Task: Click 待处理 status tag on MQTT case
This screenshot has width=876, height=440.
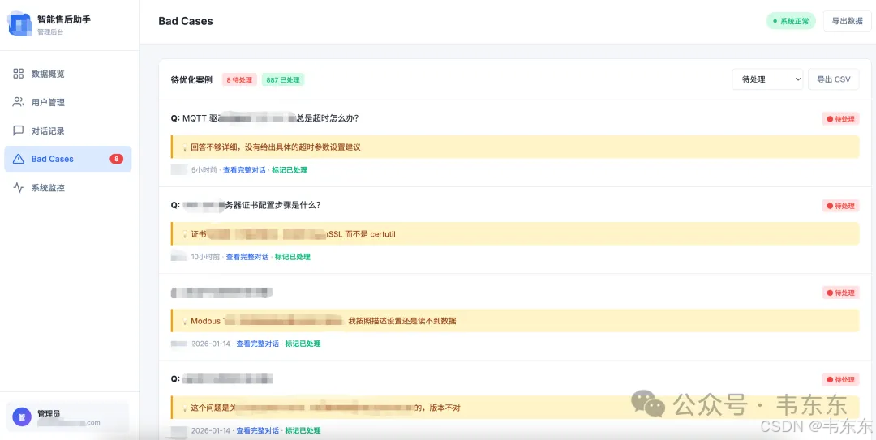Action: [840, 119]
